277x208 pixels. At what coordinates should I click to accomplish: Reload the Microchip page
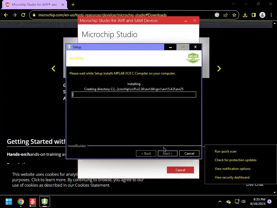point(23,15)
